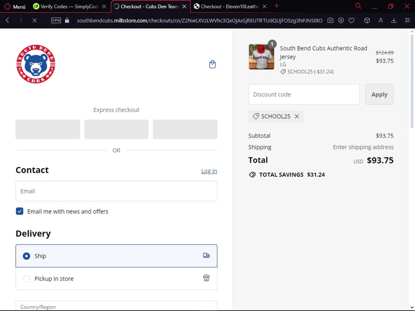The height and width of the screenshot is (311, 415).
Task: Close the Verify Codes tab
Action: coord(104,6)
